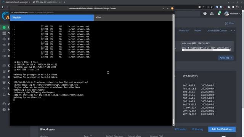244x137 pixels.
Task: Click Add An IP Address button
Action: click(x=222, y=129)
